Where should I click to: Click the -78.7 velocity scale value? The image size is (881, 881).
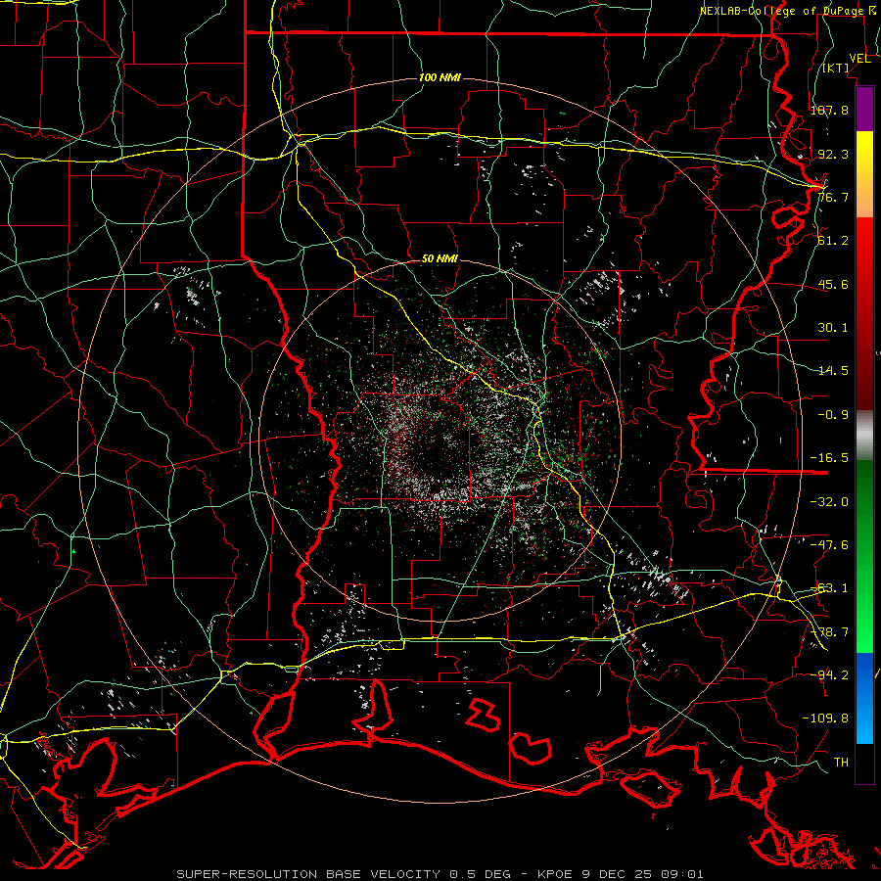(829, 632)
